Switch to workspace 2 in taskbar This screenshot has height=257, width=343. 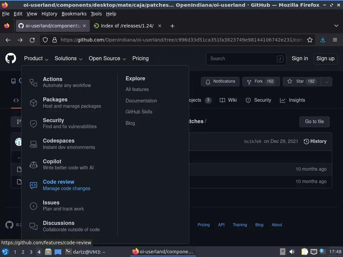23,252
